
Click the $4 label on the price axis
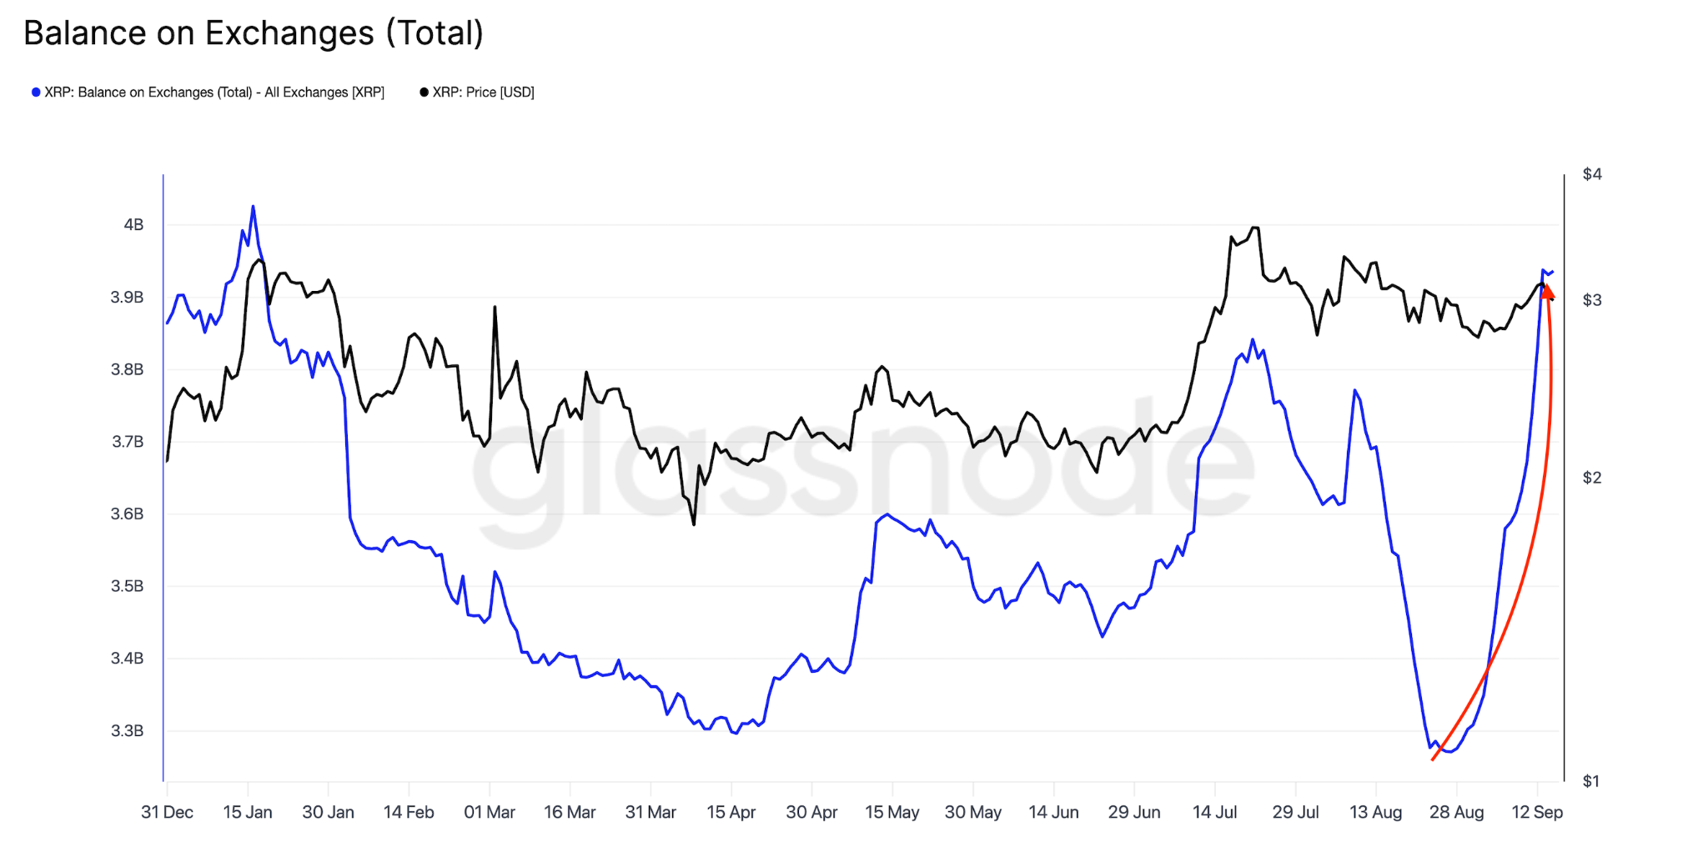[1592, 174]
